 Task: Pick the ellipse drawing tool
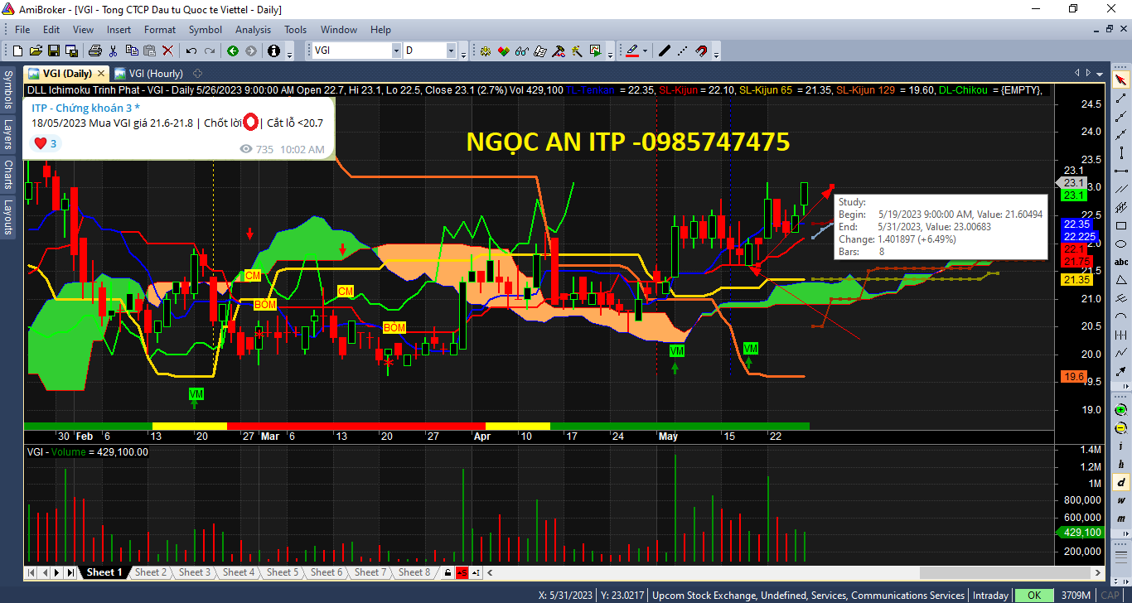pos(1121,244)
